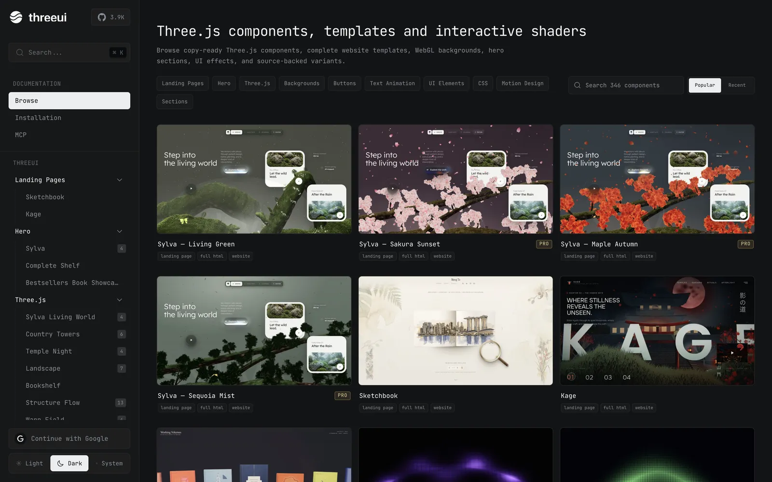
Task: Open the GitHub link showing 3.9K stars
Action: [x=110, y=17]
